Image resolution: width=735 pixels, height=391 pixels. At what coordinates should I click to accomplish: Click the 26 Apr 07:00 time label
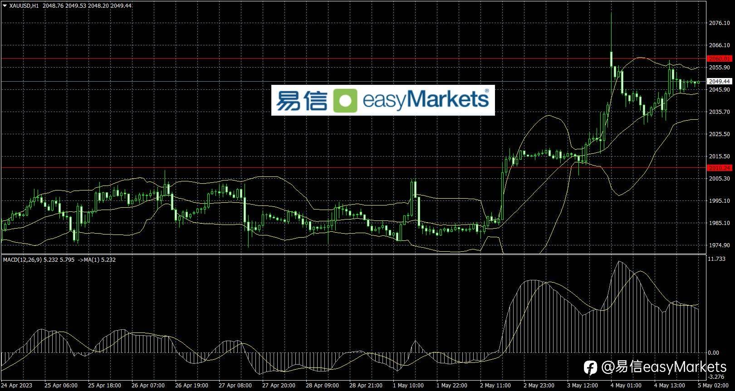[148, 386]
